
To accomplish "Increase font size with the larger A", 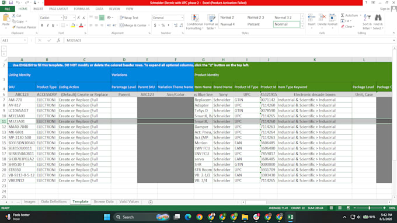I will tap(78, 18).
